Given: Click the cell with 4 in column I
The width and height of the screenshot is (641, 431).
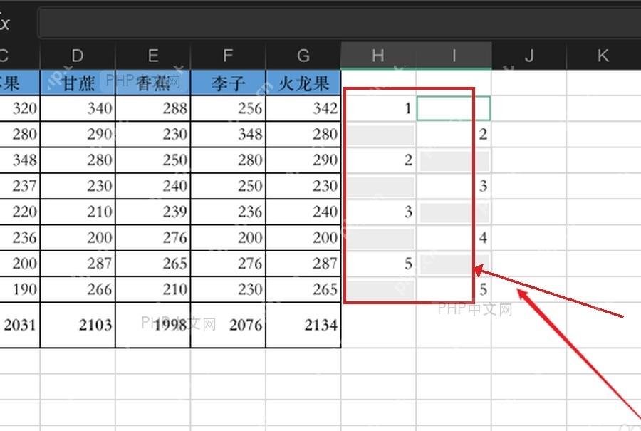Looking at the screenshot, I should pos(454,237).
